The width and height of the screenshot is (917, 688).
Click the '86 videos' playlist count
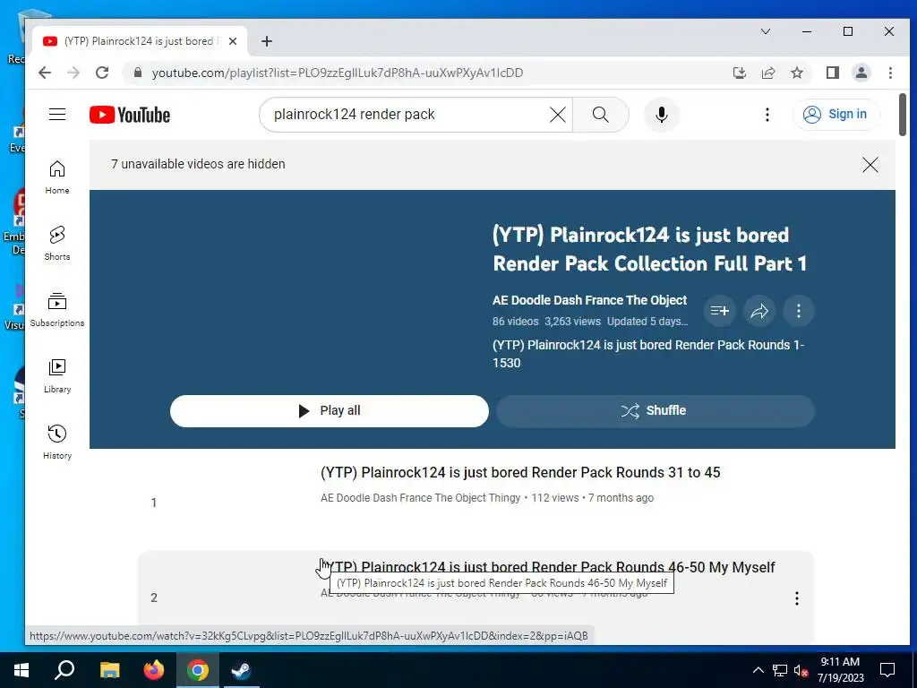point(515,322)
